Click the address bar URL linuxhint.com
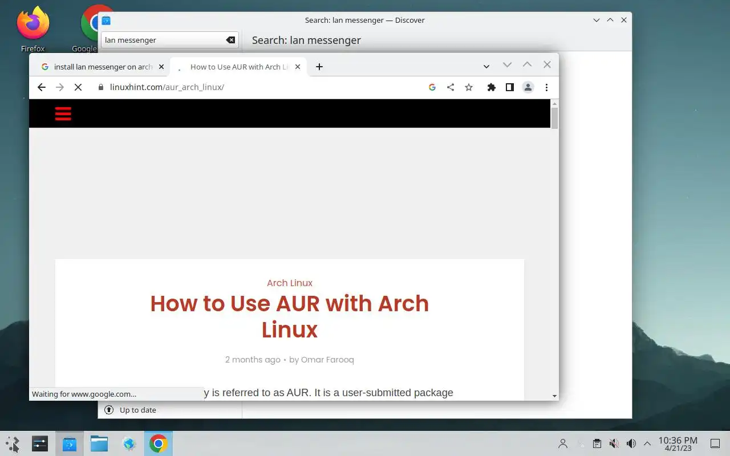The image size is (730, 456). [167, 87]
